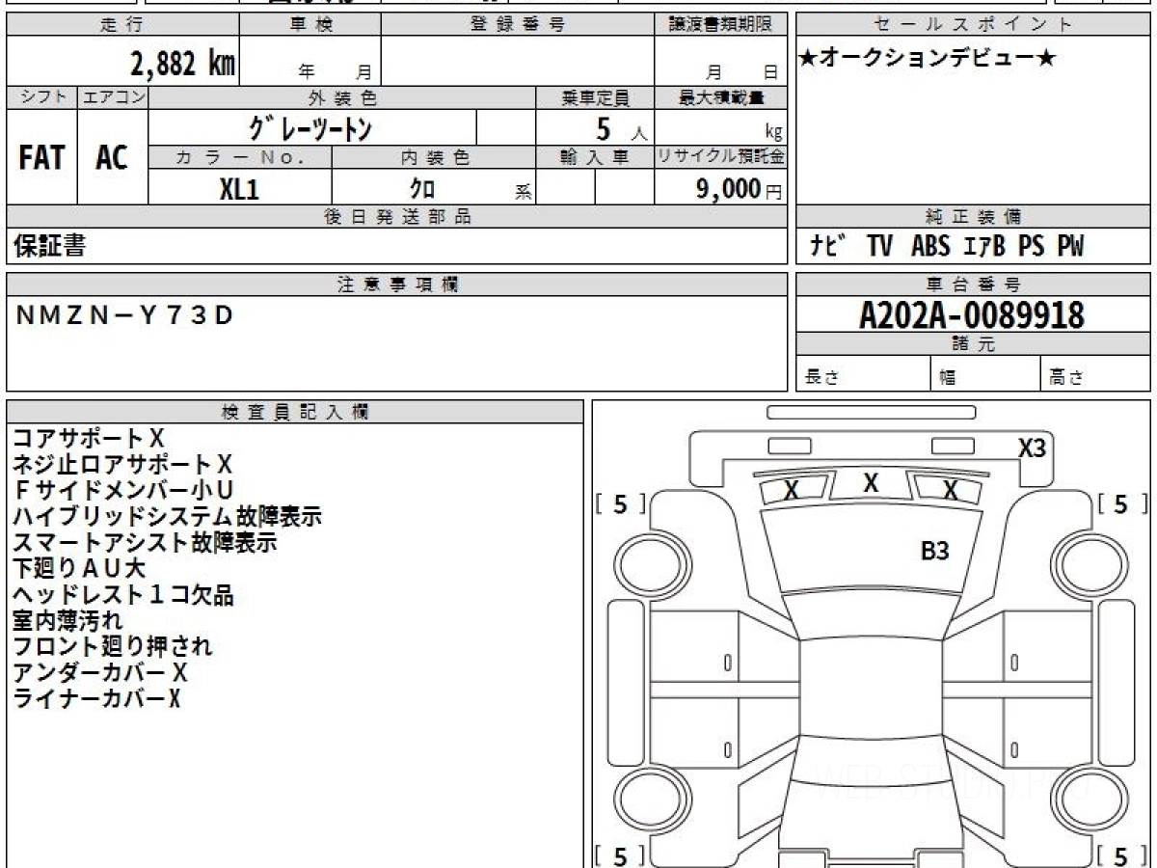Click the 譲渡書類期限 header cell
1157x868 pixels.
[721, 25]
